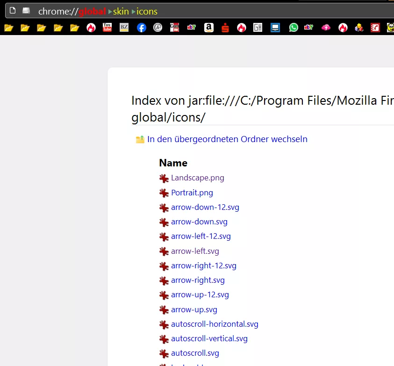Open the eBay bookmark left of Amazon
This screenshot has height=366, width=394.
pyautogui.click(x=192, y=28)
